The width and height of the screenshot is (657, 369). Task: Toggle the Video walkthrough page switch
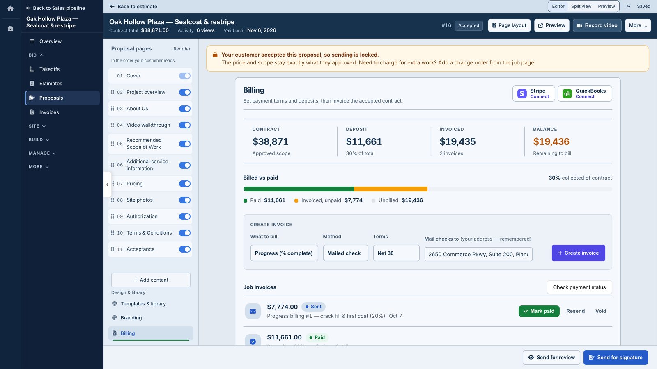[185, 125]
